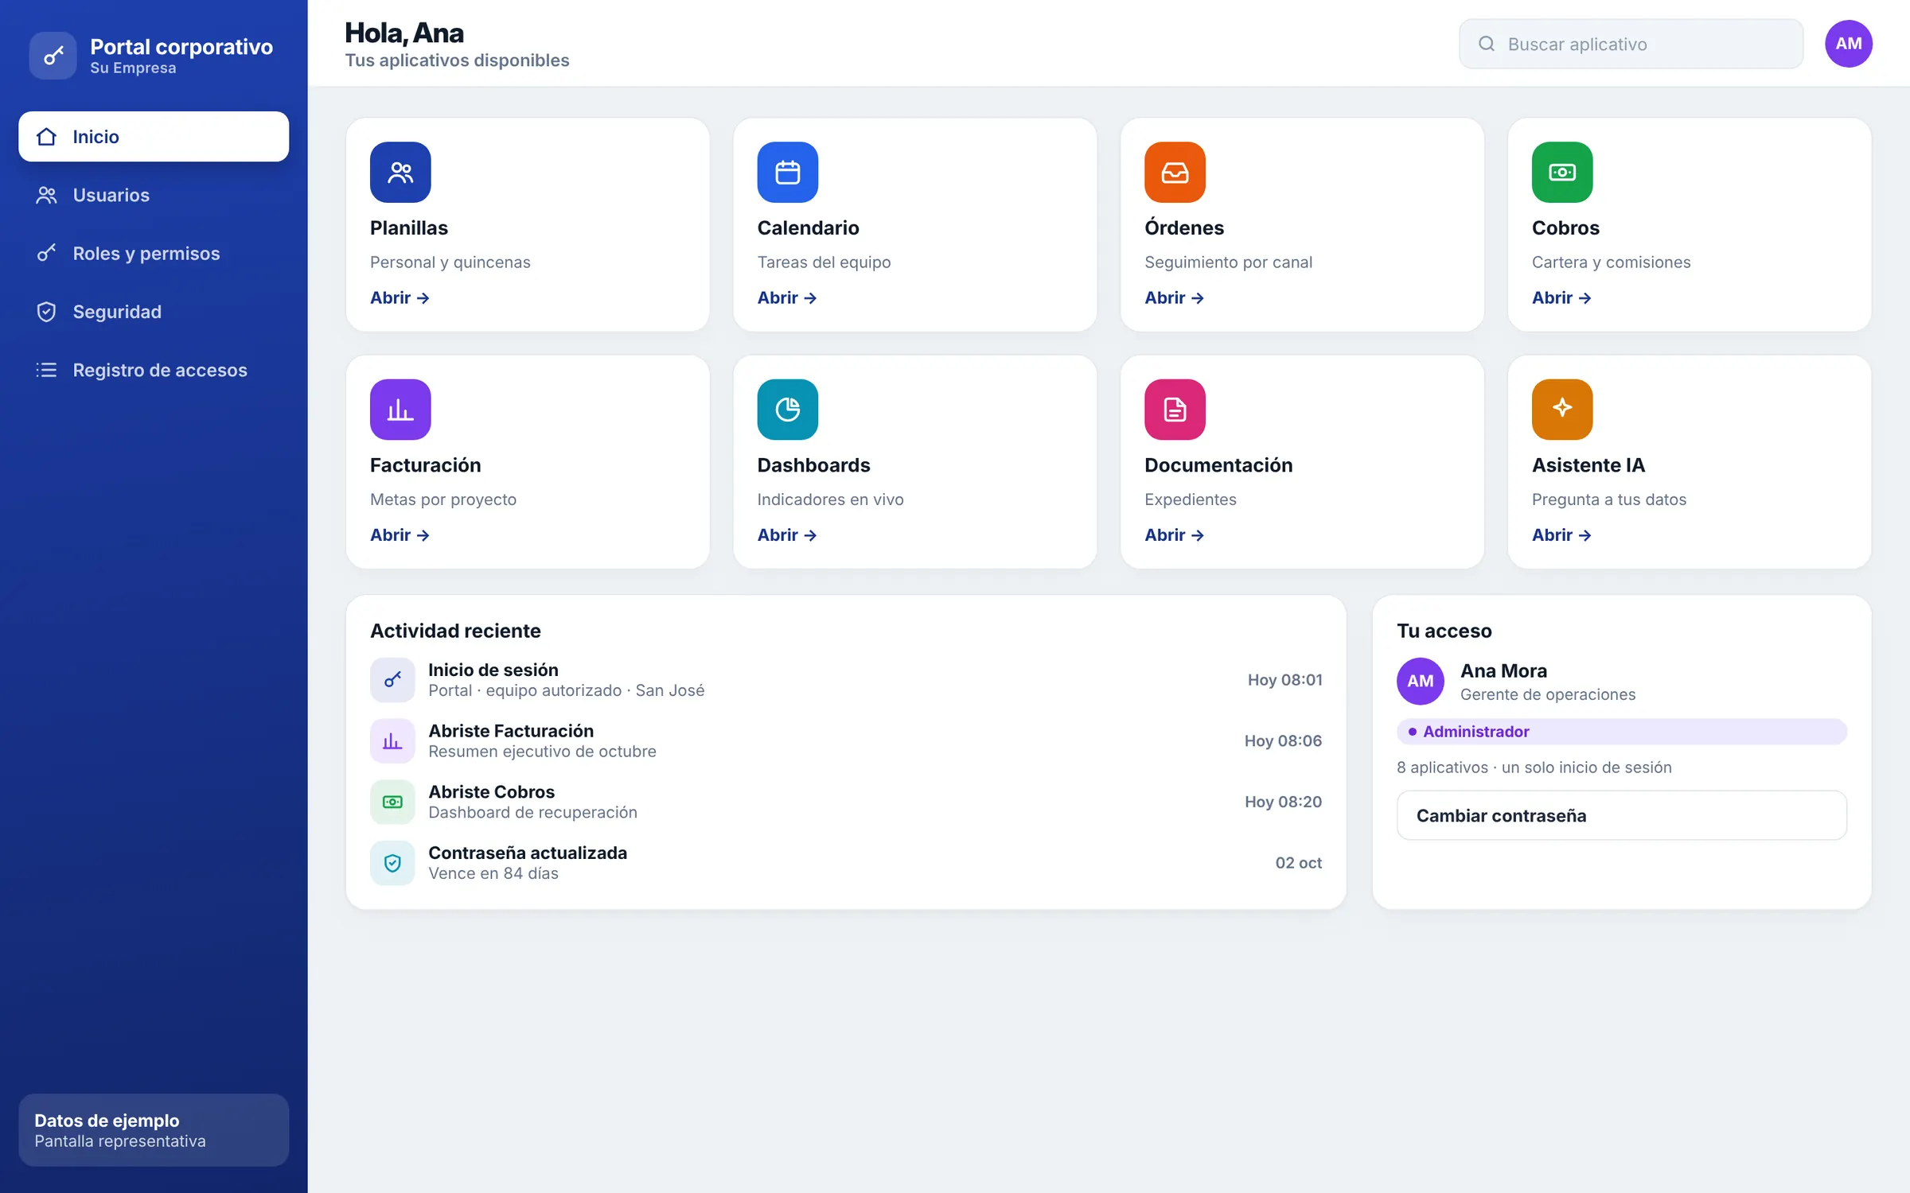Open Roles y permisos section
Image resolution: width=1910 pixels, height=1193 pixels.
tap(154, 254)
